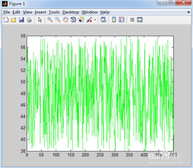Toggle Zoom In magnifier mode
This screenshot has width=193, height=168.
[50, 20]
